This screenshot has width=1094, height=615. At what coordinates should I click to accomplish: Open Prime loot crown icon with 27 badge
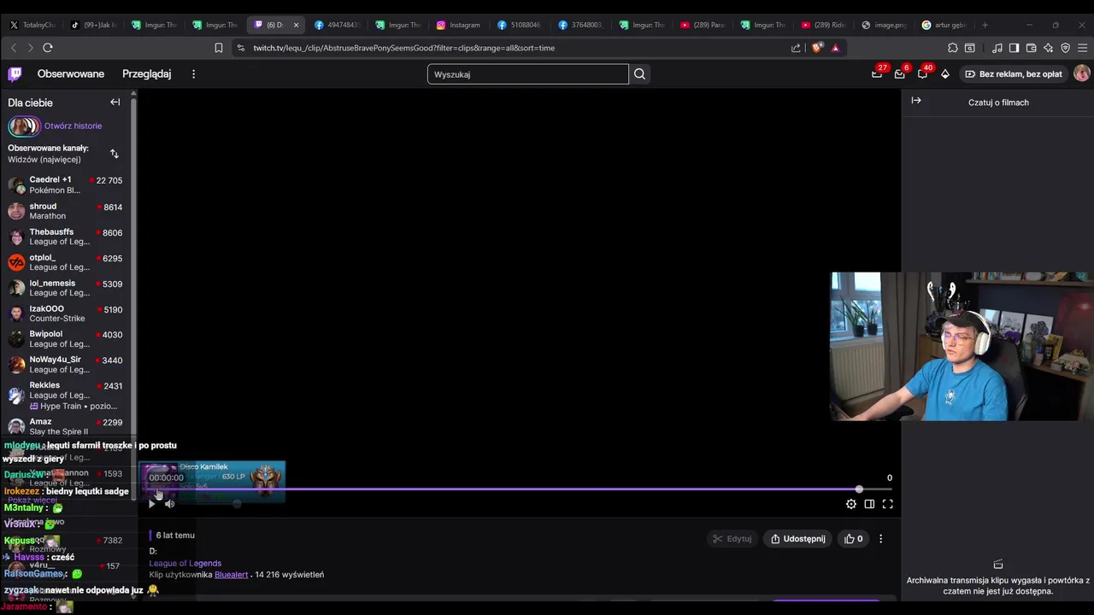click(877, 74)
